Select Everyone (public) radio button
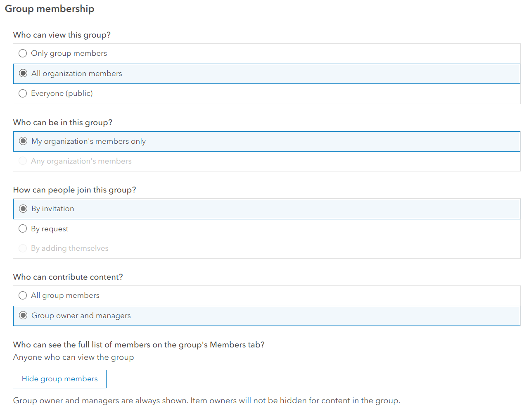 coord(23,93)
